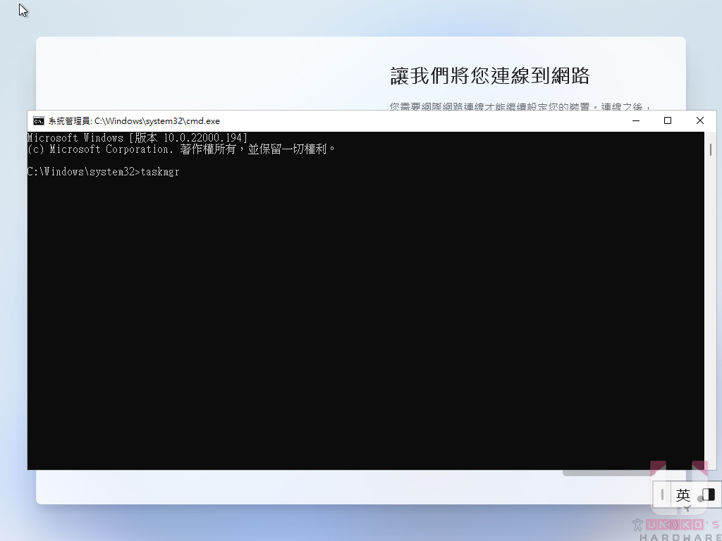Minimize the cmd.exe window
The image size is (722, 541).
pyautogui.click(x=636, y=120)
